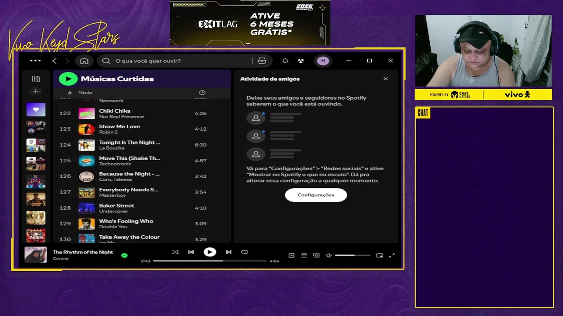Open the Browse icon in search bar
Image resolution: width=563 pixels, height=316 pixels.
pos(262,61)
